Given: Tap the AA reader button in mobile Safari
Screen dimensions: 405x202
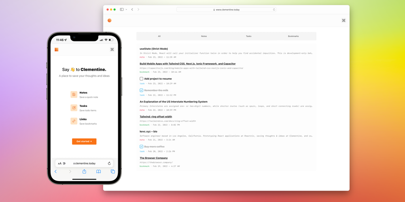Looking at the screenshot, I should pos(60,163).
